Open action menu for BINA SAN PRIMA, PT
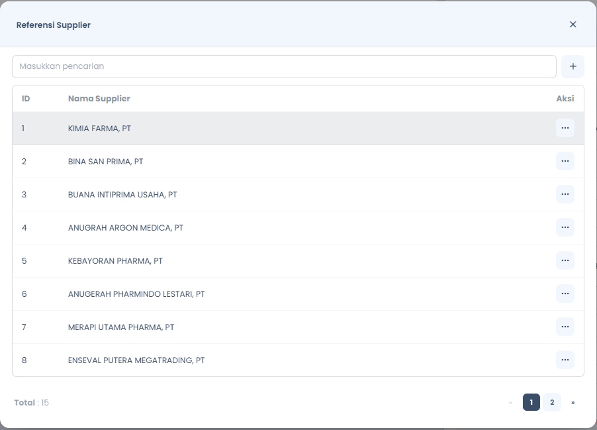 click(565, 161)
